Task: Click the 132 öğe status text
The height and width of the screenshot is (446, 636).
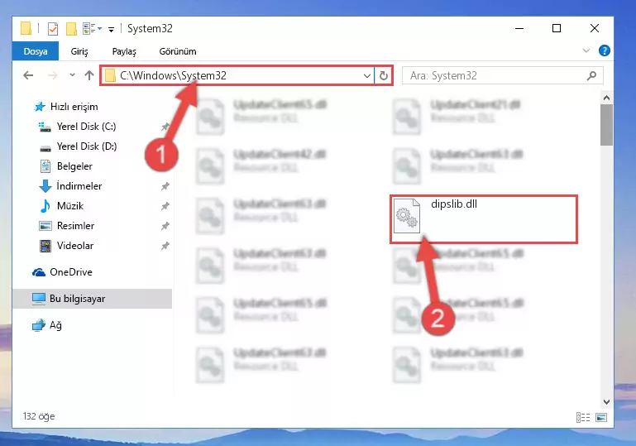Action: pos(39,416)
